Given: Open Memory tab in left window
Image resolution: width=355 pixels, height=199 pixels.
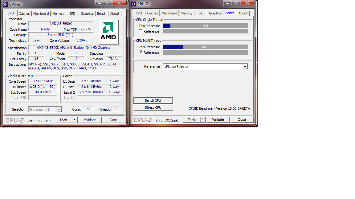Looking at the screenshot, I should (58, 14).
